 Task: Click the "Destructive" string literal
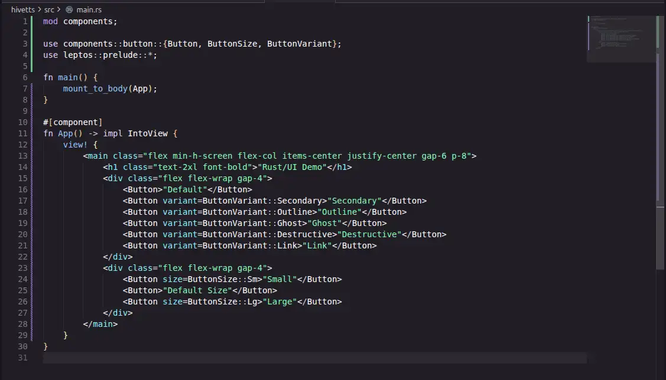pyautogui.click(x=369, y=234)
